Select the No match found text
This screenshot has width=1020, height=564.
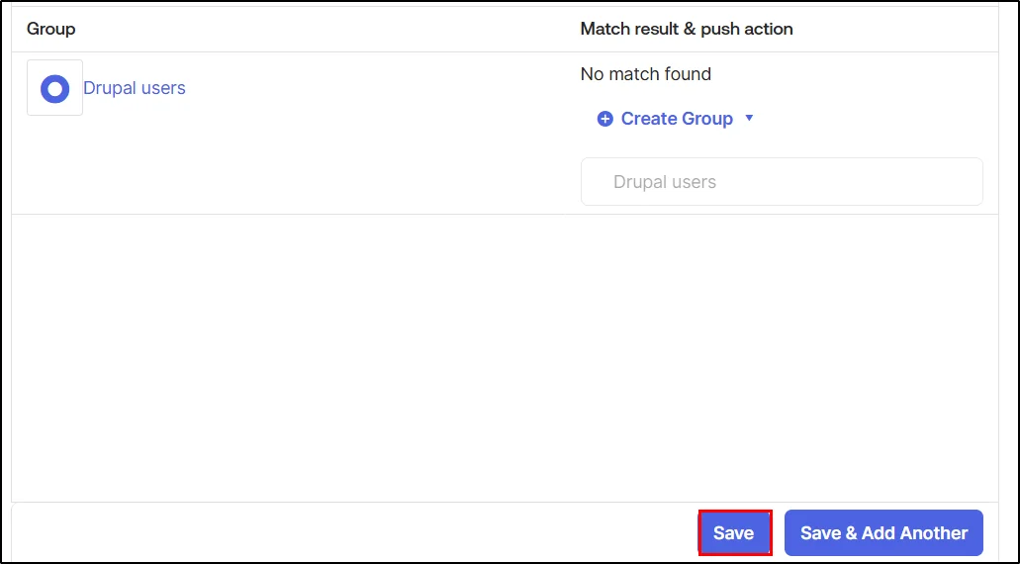645,74
